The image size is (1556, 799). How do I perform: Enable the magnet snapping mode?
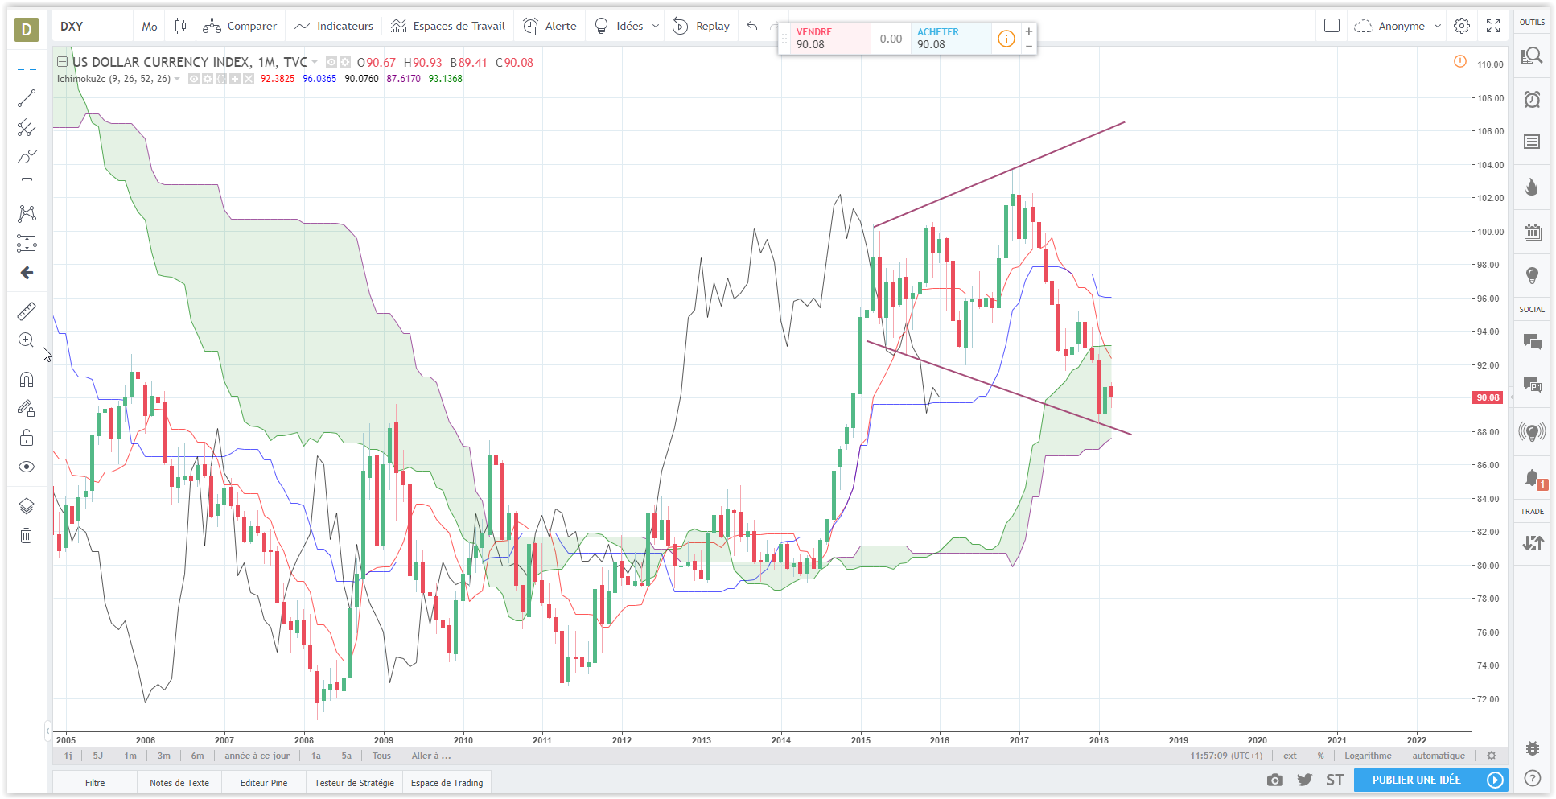point(27,380)
